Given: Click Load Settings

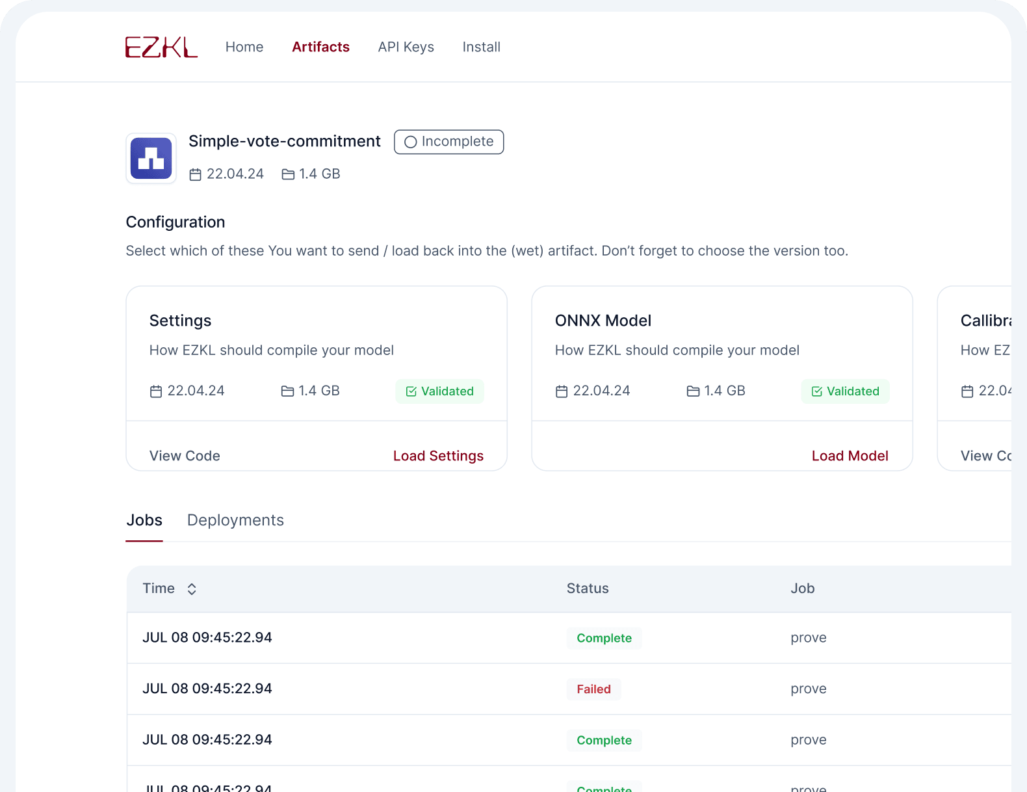Looking at the screenshot, I should [438, 456].
